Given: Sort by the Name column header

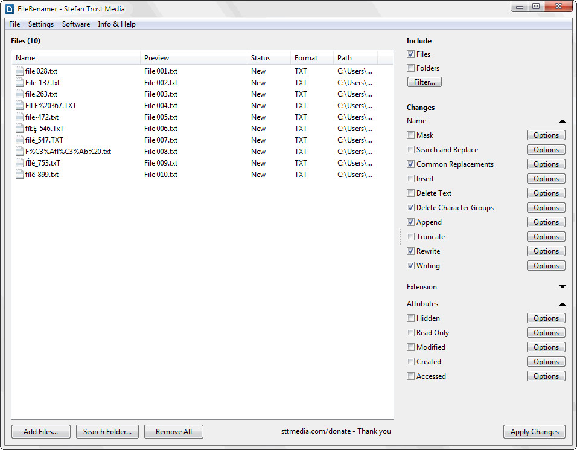Looking at the screenshot, I should point(76,58).
